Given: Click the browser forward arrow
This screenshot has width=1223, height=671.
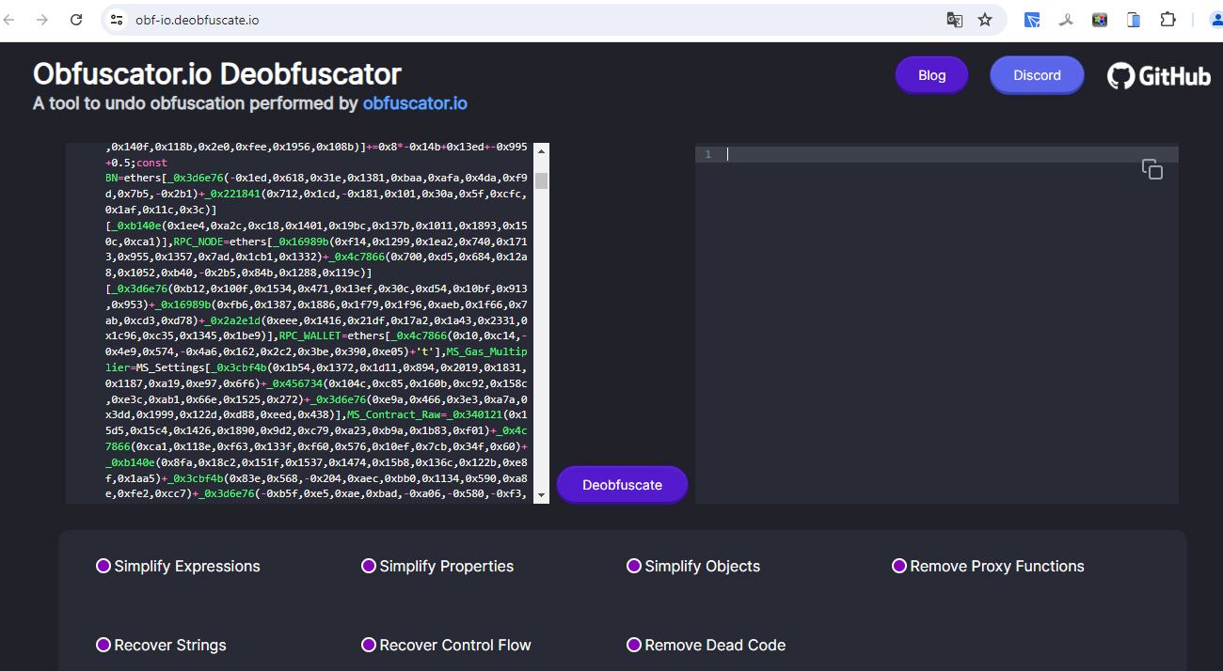Looking at the screenshot, I should point(41,19).
